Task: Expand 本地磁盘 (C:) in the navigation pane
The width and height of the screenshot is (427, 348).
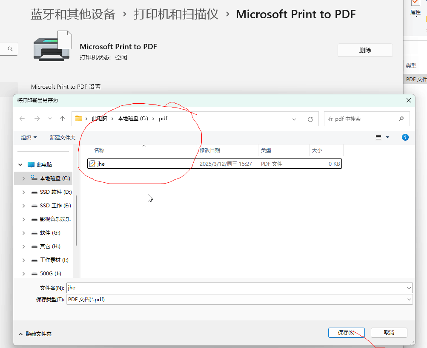Action: coord(23,178)
